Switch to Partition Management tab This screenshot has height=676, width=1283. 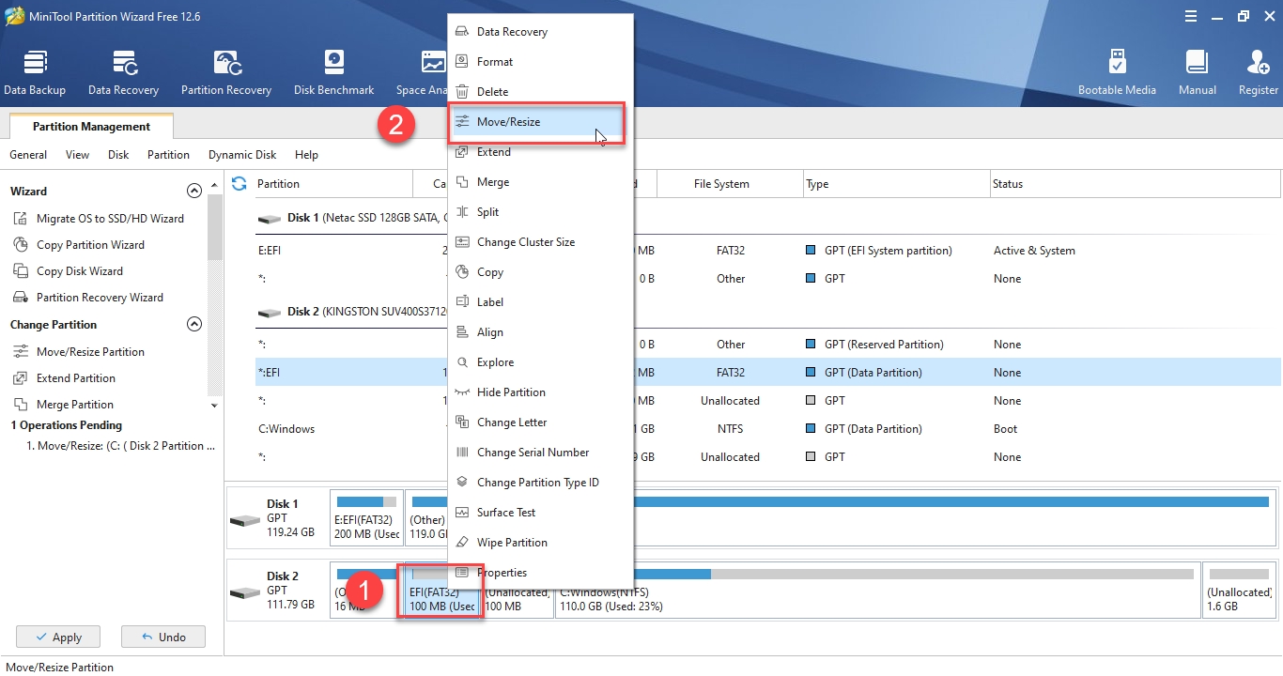[91, 127]
